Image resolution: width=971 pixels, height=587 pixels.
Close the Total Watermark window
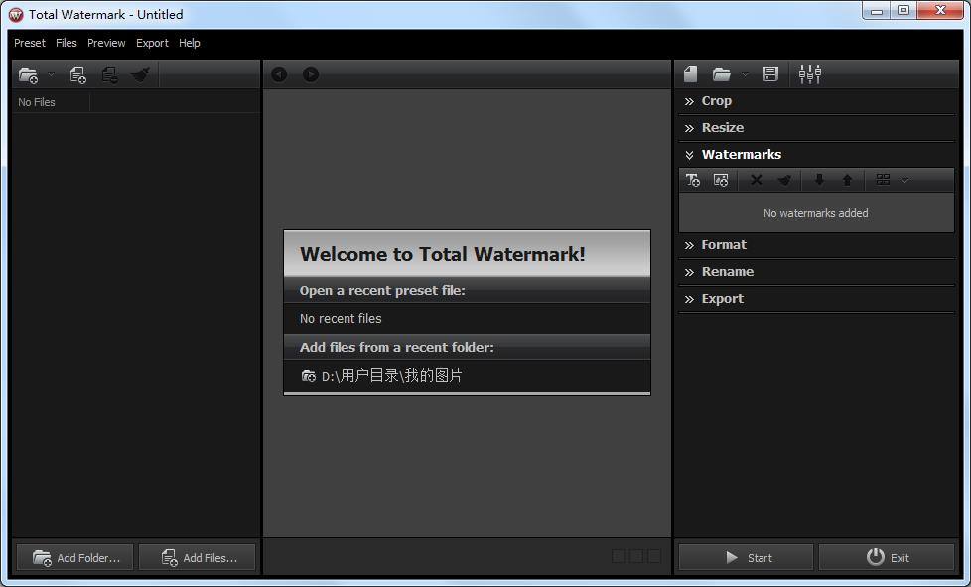(x=940, y=11)
